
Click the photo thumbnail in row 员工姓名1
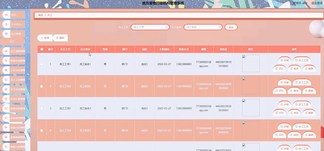[251, 63]
